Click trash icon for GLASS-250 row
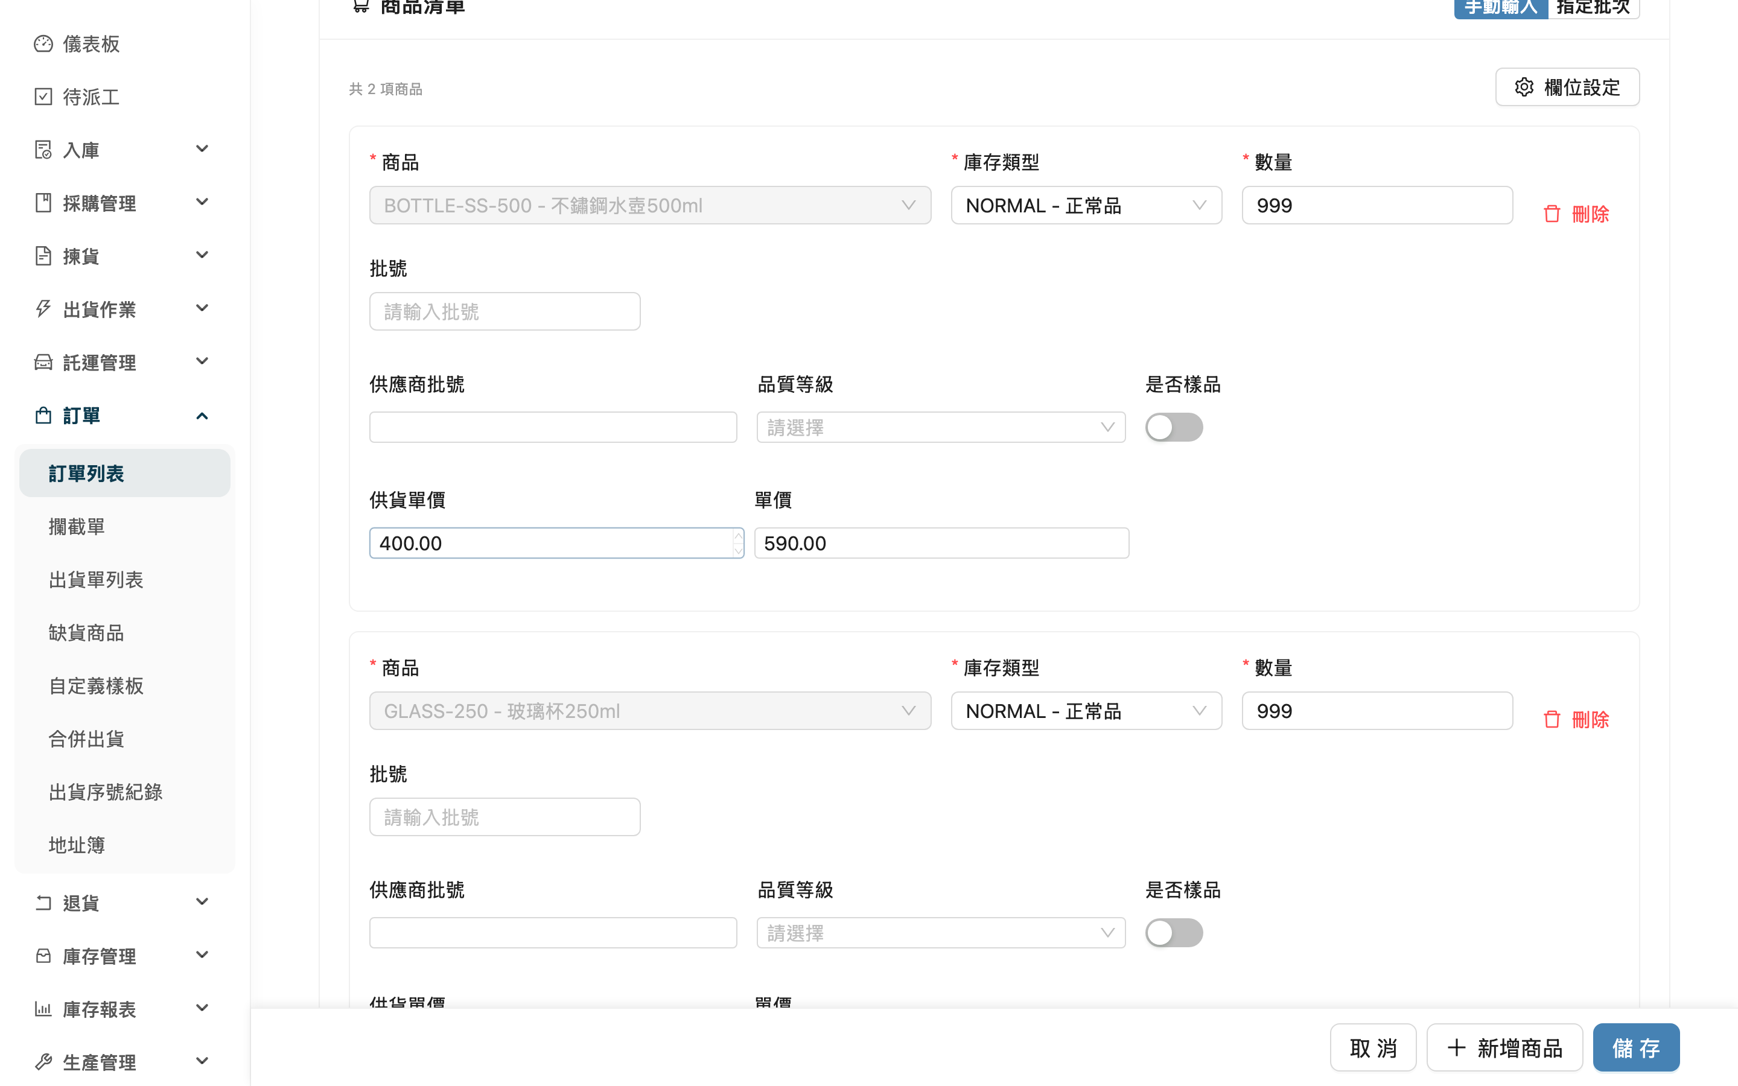The width and height of the screenshot is (1738, 1086). coord(1552,720)
